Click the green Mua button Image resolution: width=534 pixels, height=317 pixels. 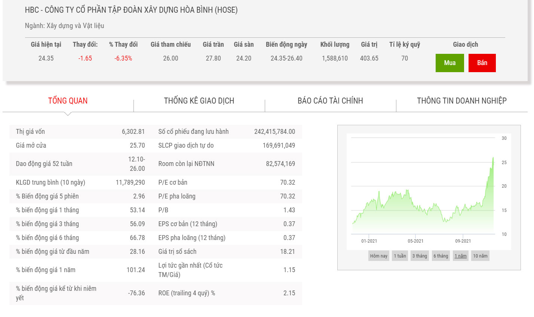[449, 63]
